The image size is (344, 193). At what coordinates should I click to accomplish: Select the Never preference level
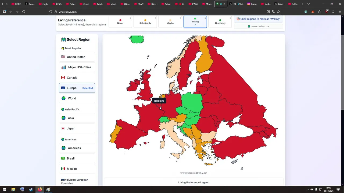tap(120, 22)
